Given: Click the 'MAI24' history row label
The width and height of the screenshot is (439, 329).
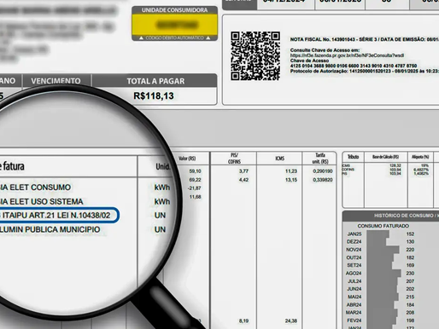Looking at the screenshot, I should 354,297.
